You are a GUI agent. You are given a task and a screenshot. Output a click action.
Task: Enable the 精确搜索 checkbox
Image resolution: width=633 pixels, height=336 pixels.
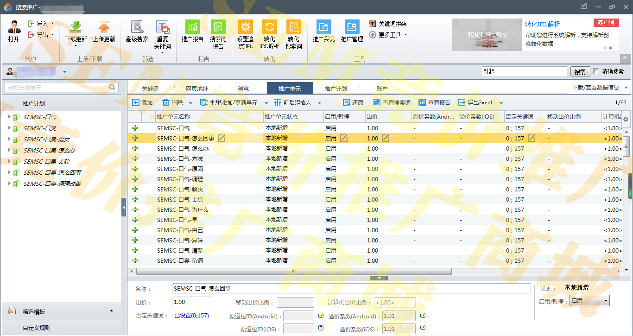[x=596, y=71]
